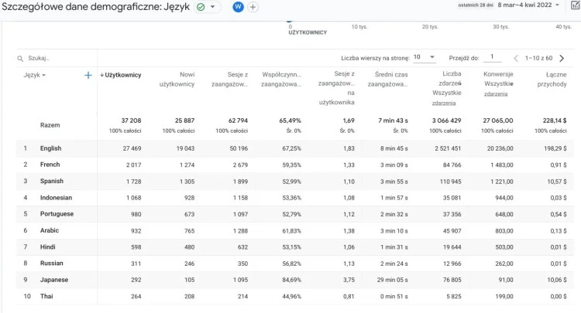Expand the rows per page dropdown
The height and width of the screenshot is (313, 581).
coord(425,58)
